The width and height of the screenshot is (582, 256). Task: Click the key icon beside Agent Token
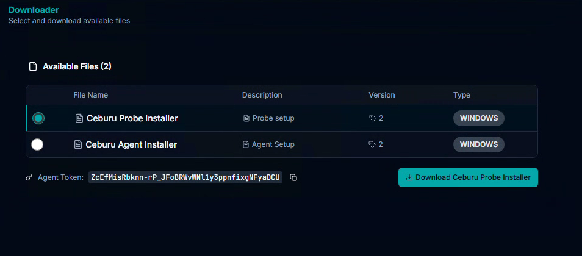(29, 178)
